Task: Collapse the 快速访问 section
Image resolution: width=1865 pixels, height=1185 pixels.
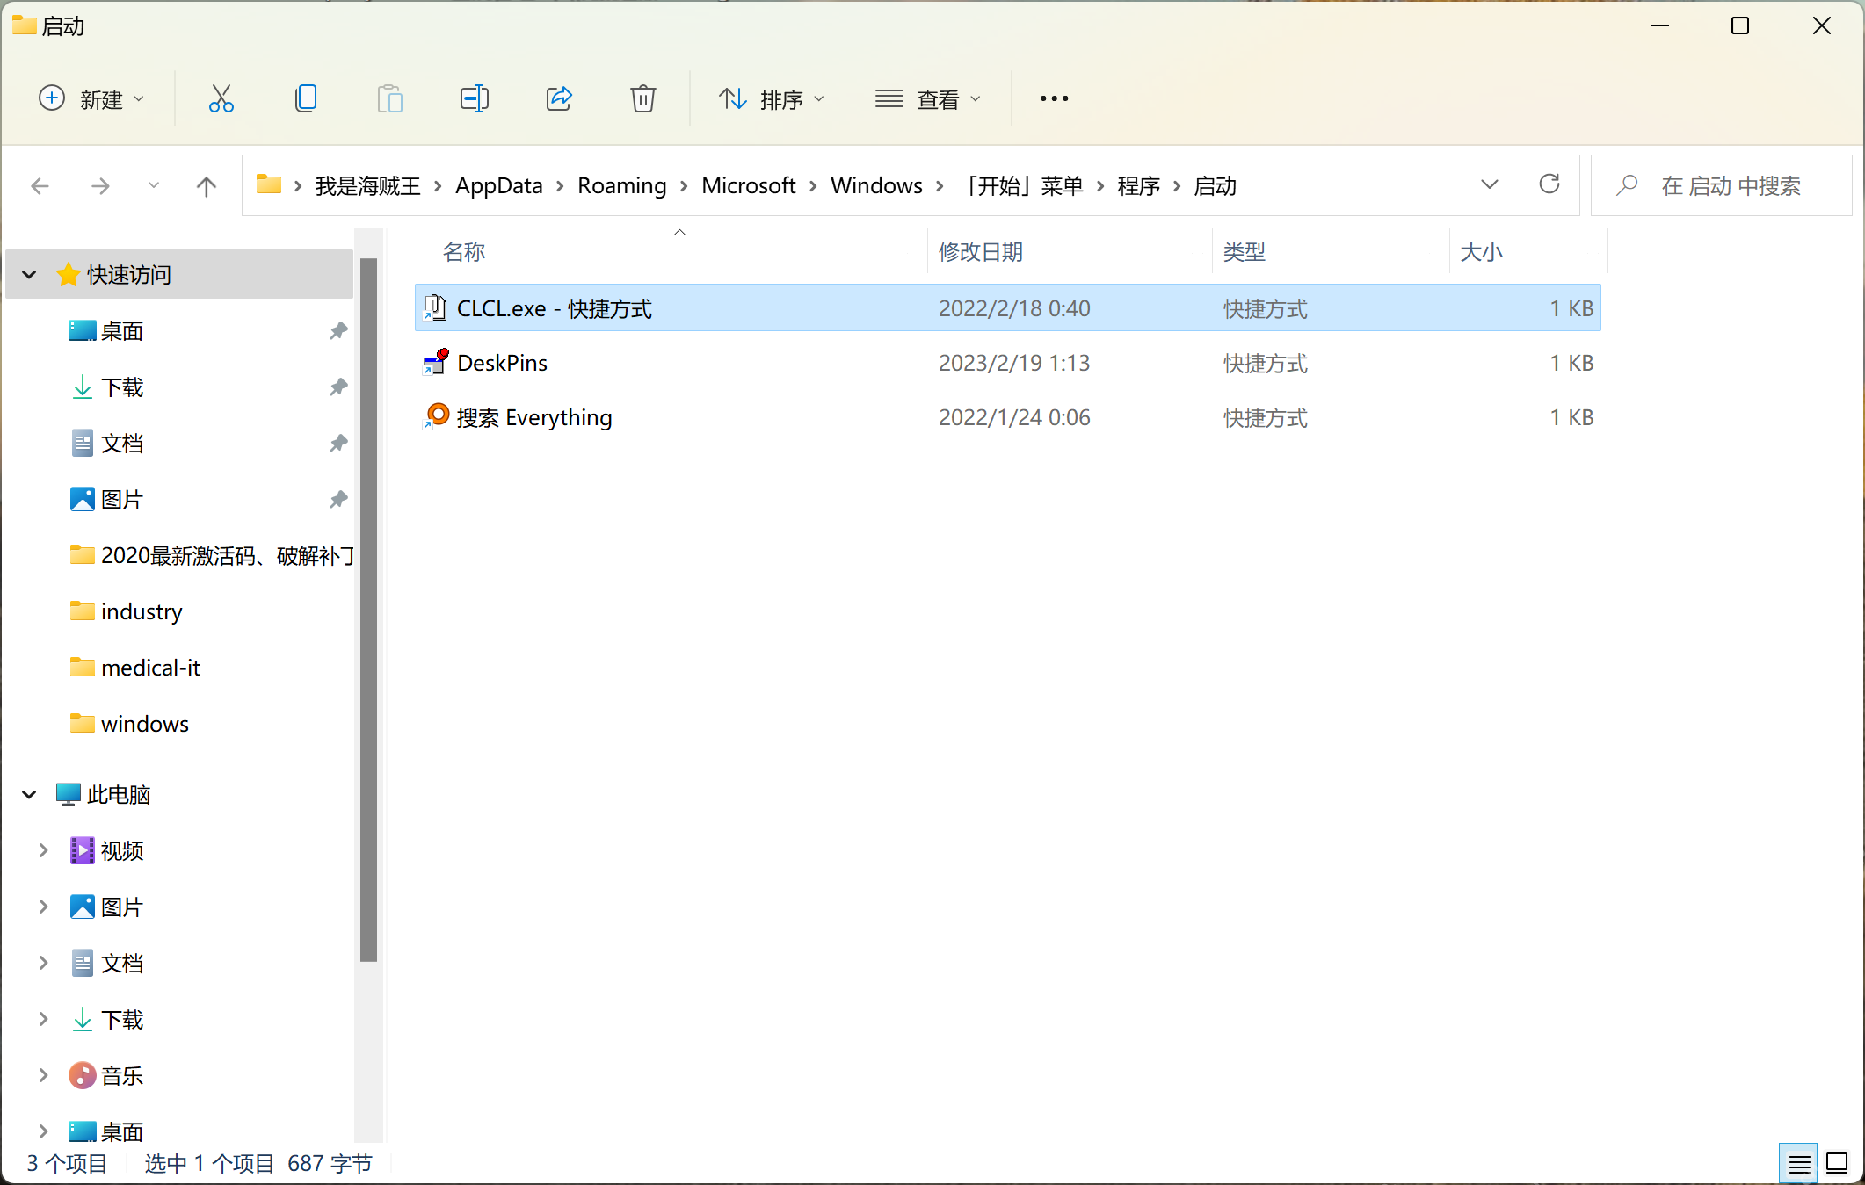Action: [x=29, y=275]
